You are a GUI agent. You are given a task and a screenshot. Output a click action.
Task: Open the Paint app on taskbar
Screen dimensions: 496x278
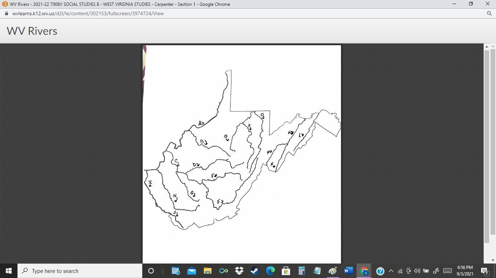click(x=333, y=271)
